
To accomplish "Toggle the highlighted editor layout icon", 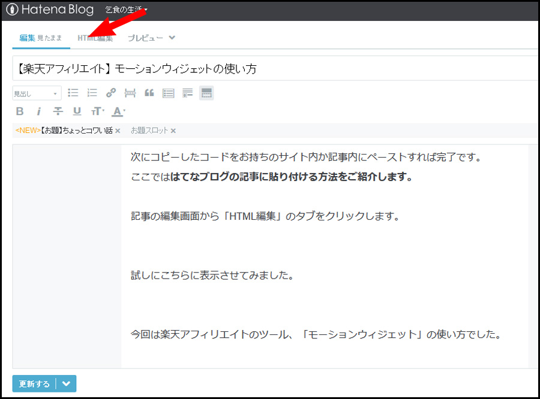I will (x=206, y=93).
